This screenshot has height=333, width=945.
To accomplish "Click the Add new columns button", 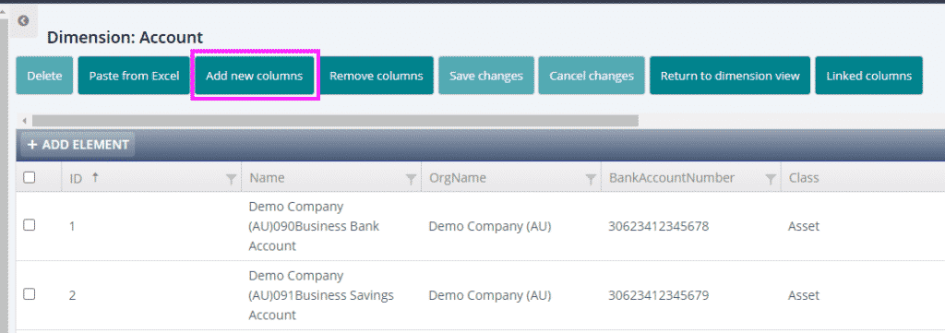I will point(255,76).
